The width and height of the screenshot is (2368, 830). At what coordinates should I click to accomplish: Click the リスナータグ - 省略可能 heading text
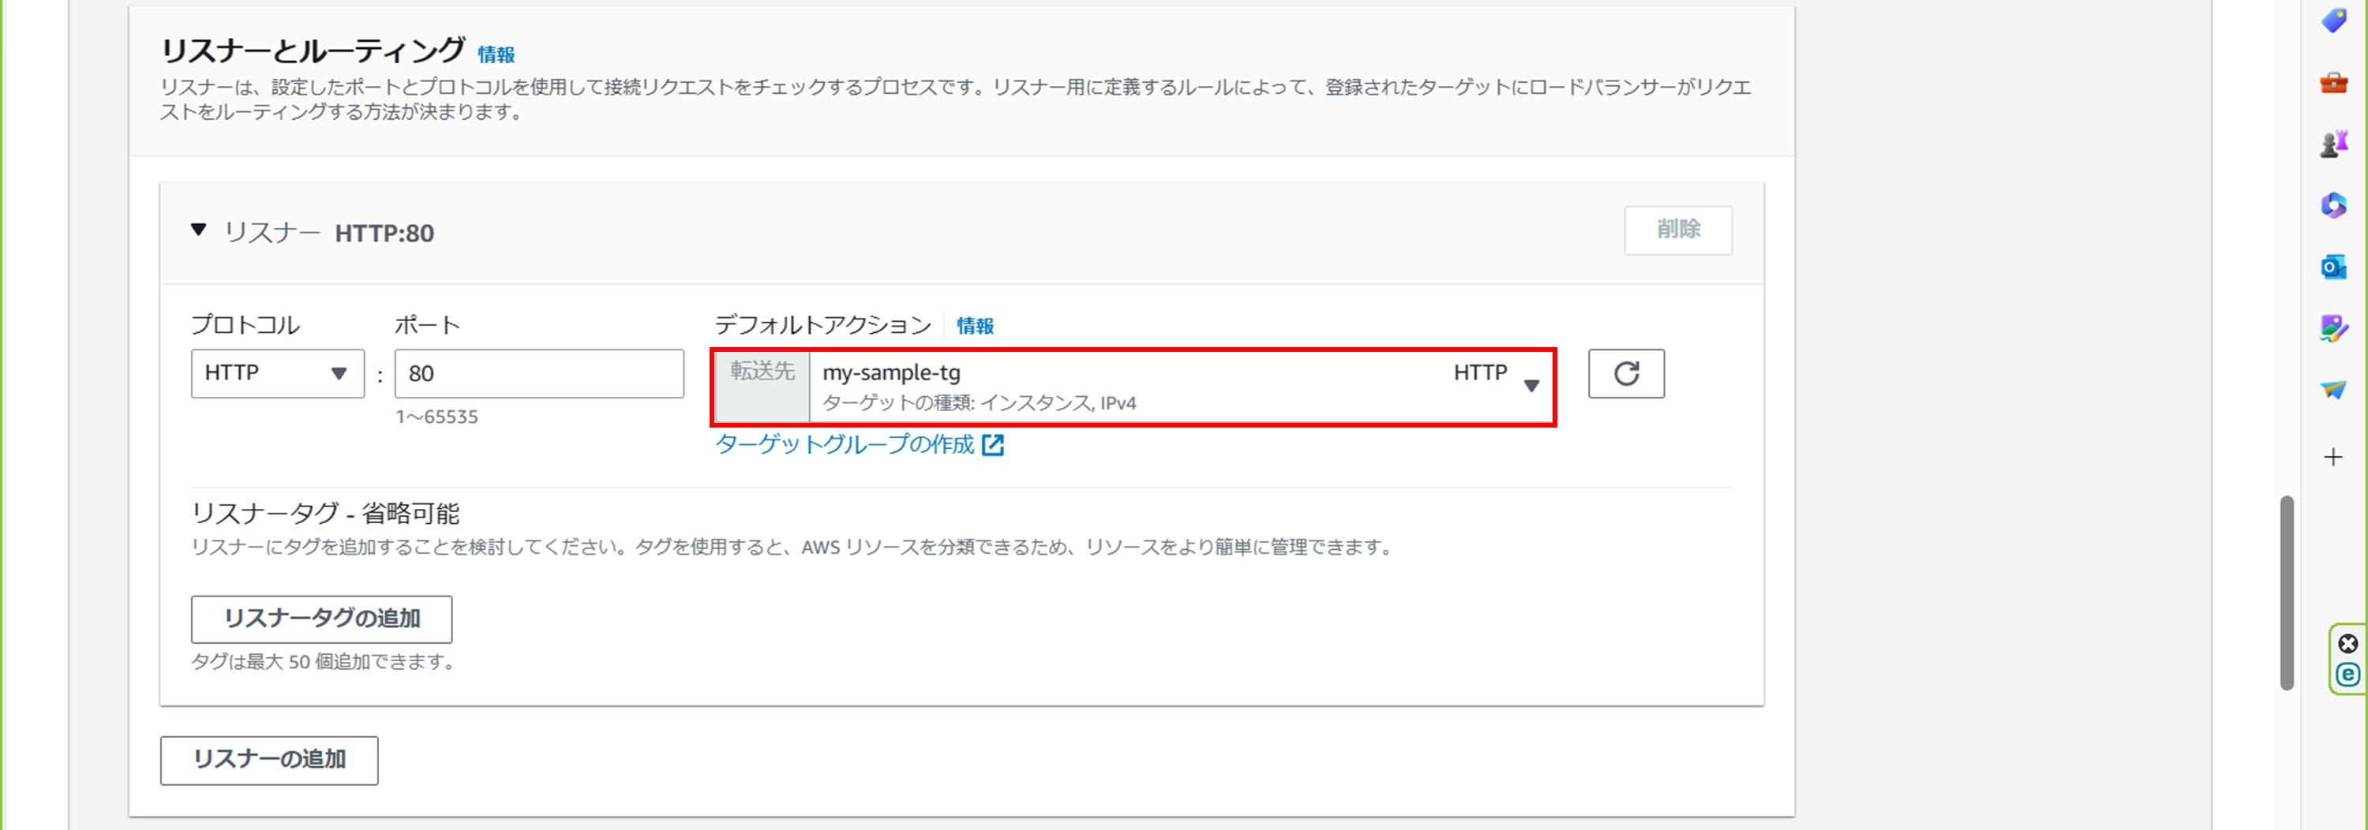(x=325, y=513)
